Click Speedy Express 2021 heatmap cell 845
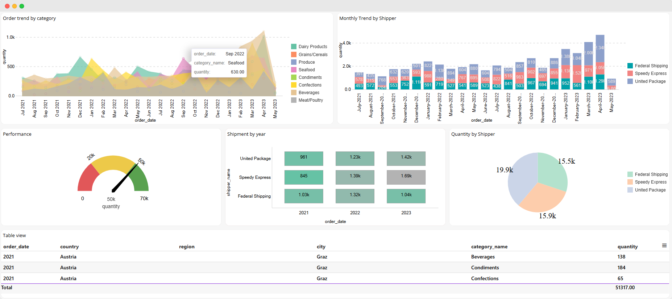 click(x=304, y=177)
